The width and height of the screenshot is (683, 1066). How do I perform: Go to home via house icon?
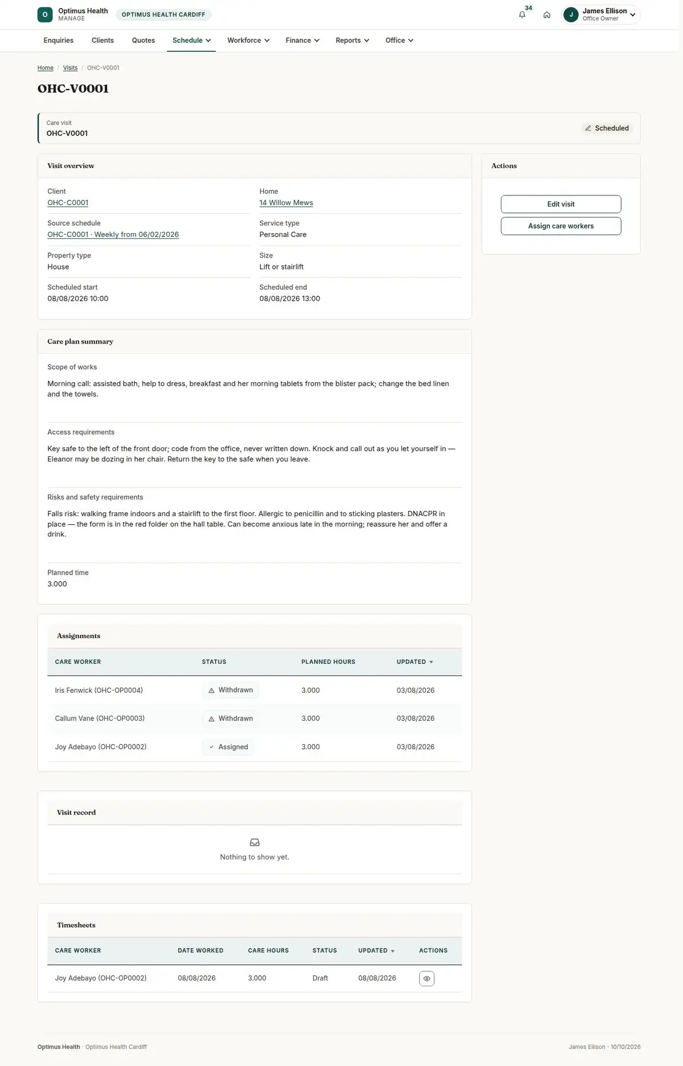546,15
